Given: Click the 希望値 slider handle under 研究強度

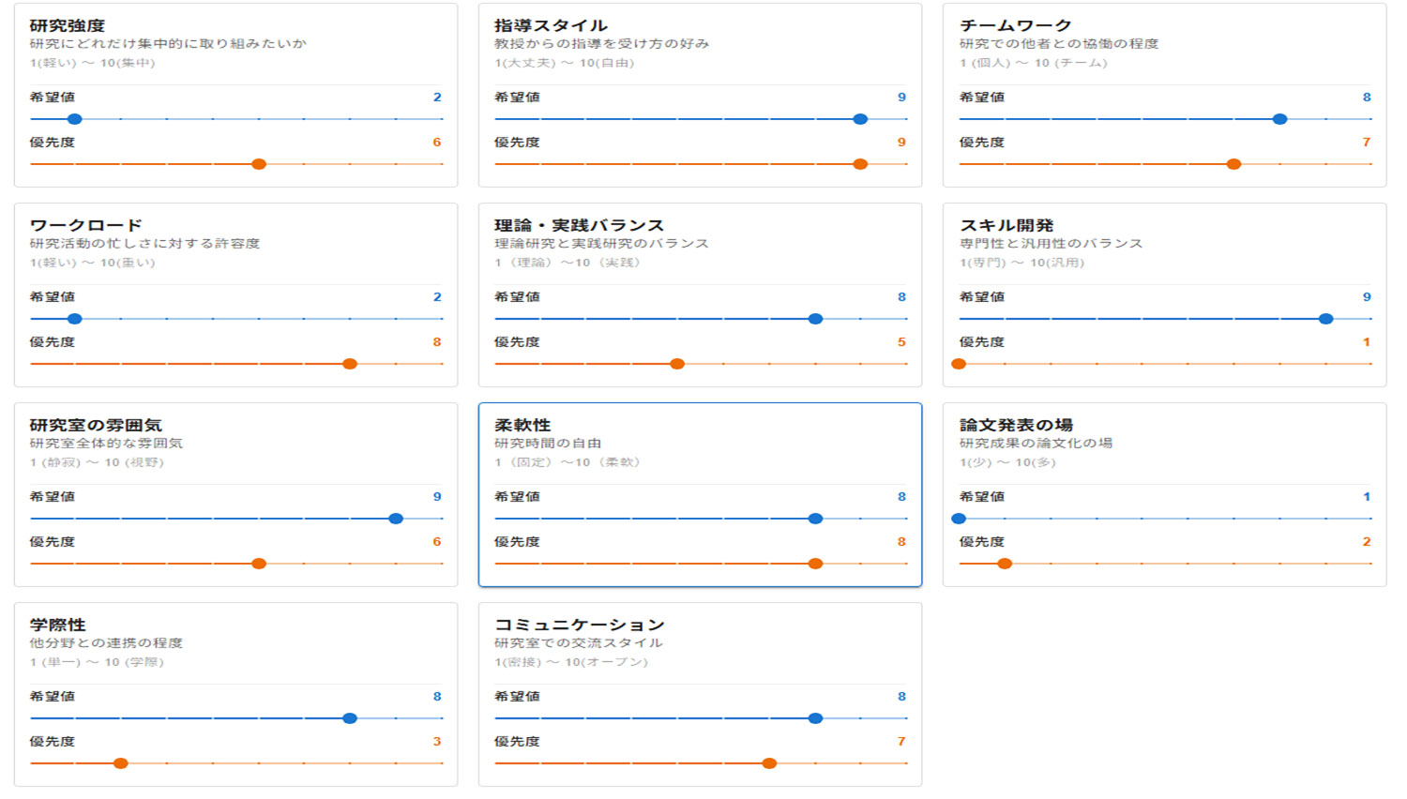Looking at the screenshot, I should click(75, 119).
